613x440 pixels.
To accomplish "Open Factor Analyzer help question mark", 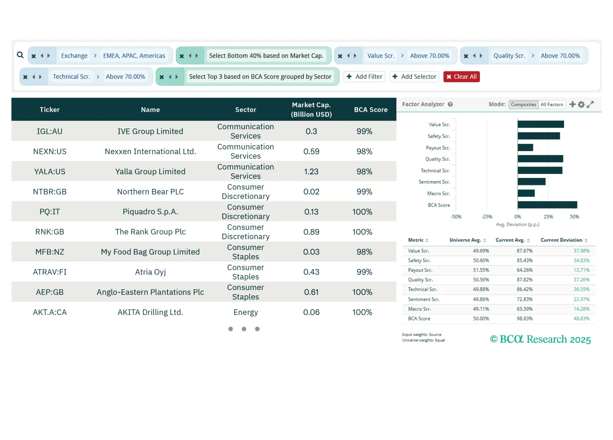I will (450, 104).
